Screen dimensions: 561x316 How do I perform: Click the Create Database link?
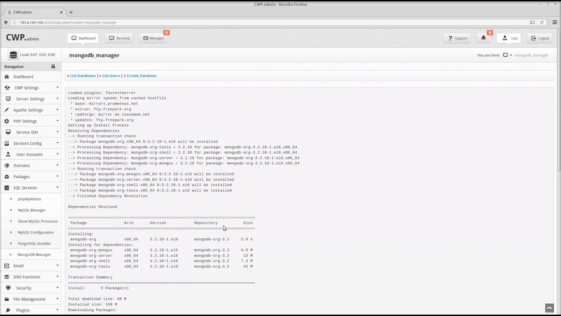click(141, 75)
